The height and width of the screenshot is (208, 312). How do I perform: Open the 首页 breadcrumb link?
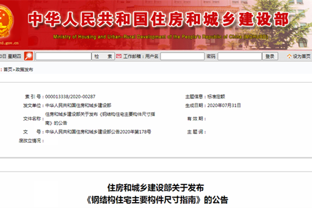click(x=8, y=70)
